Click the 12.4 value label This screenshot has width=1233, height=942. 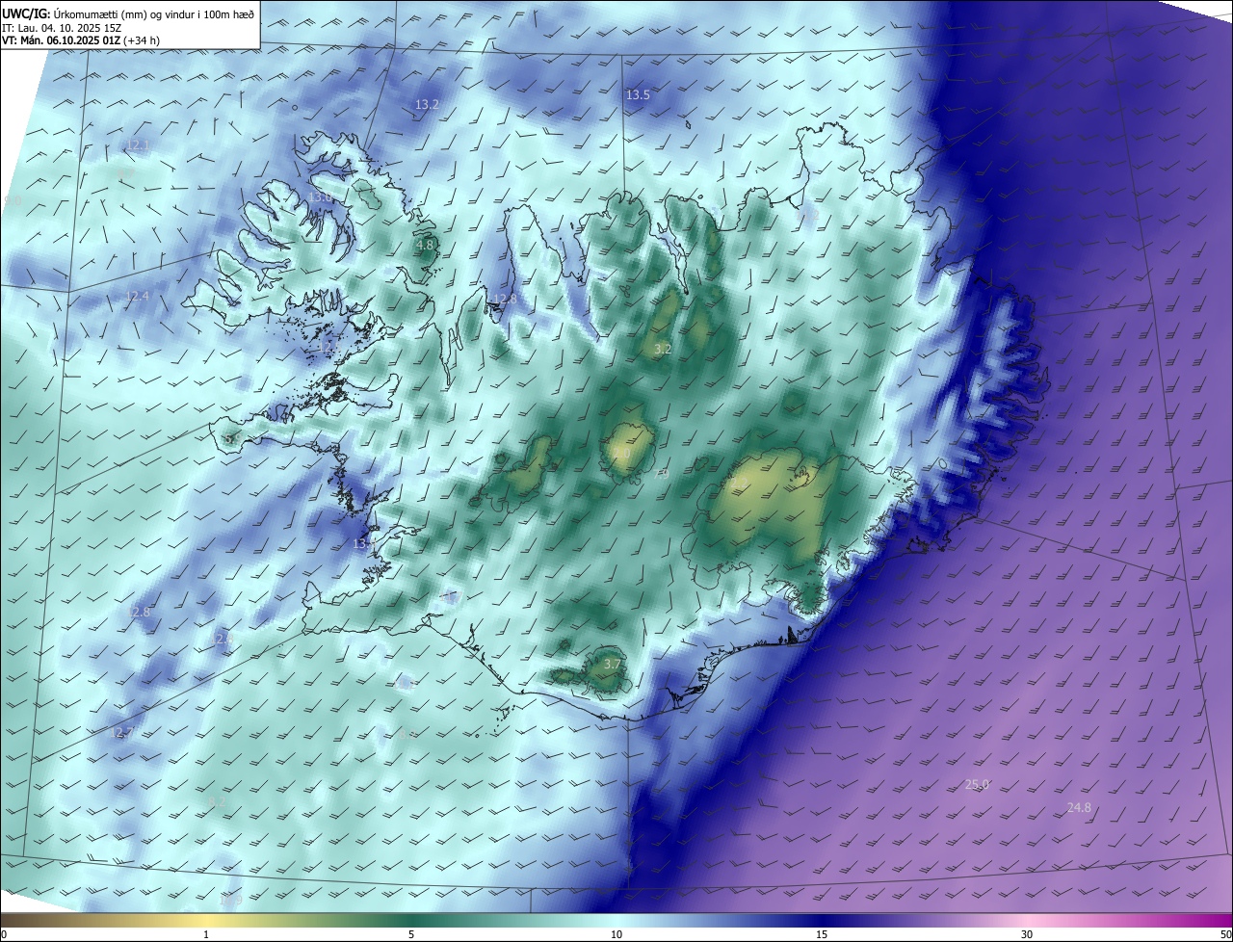138,296
